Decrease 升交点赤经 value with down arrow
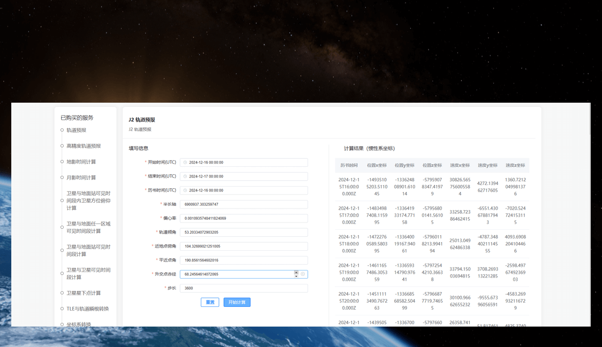 pos(296,276)
